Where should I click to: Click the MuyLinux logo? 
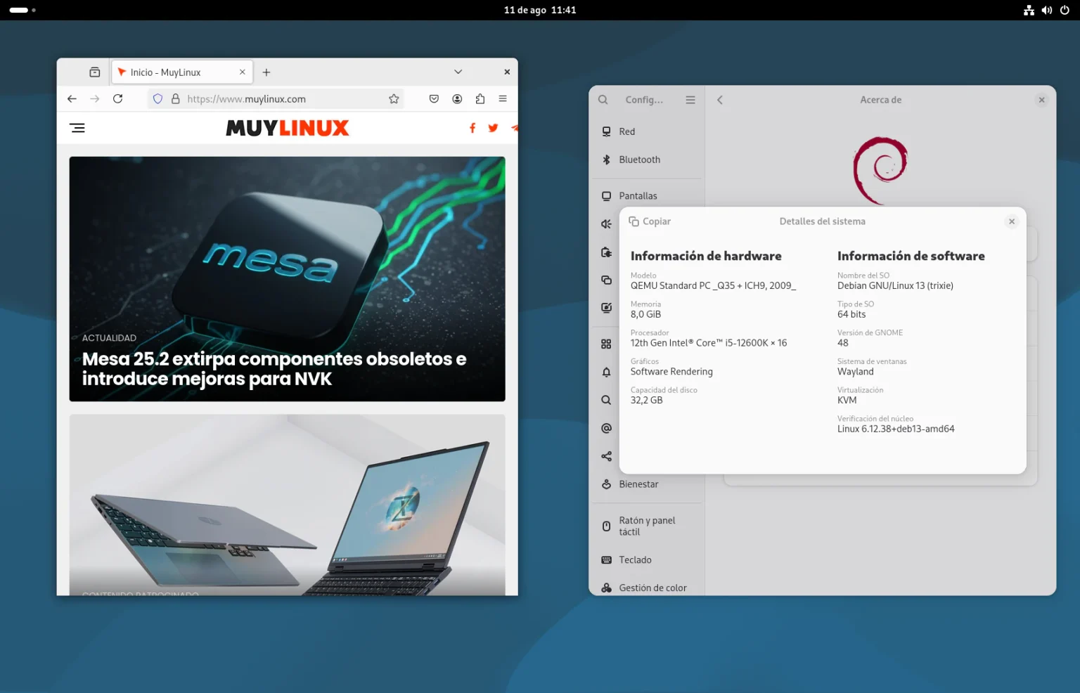coord(287,128)
